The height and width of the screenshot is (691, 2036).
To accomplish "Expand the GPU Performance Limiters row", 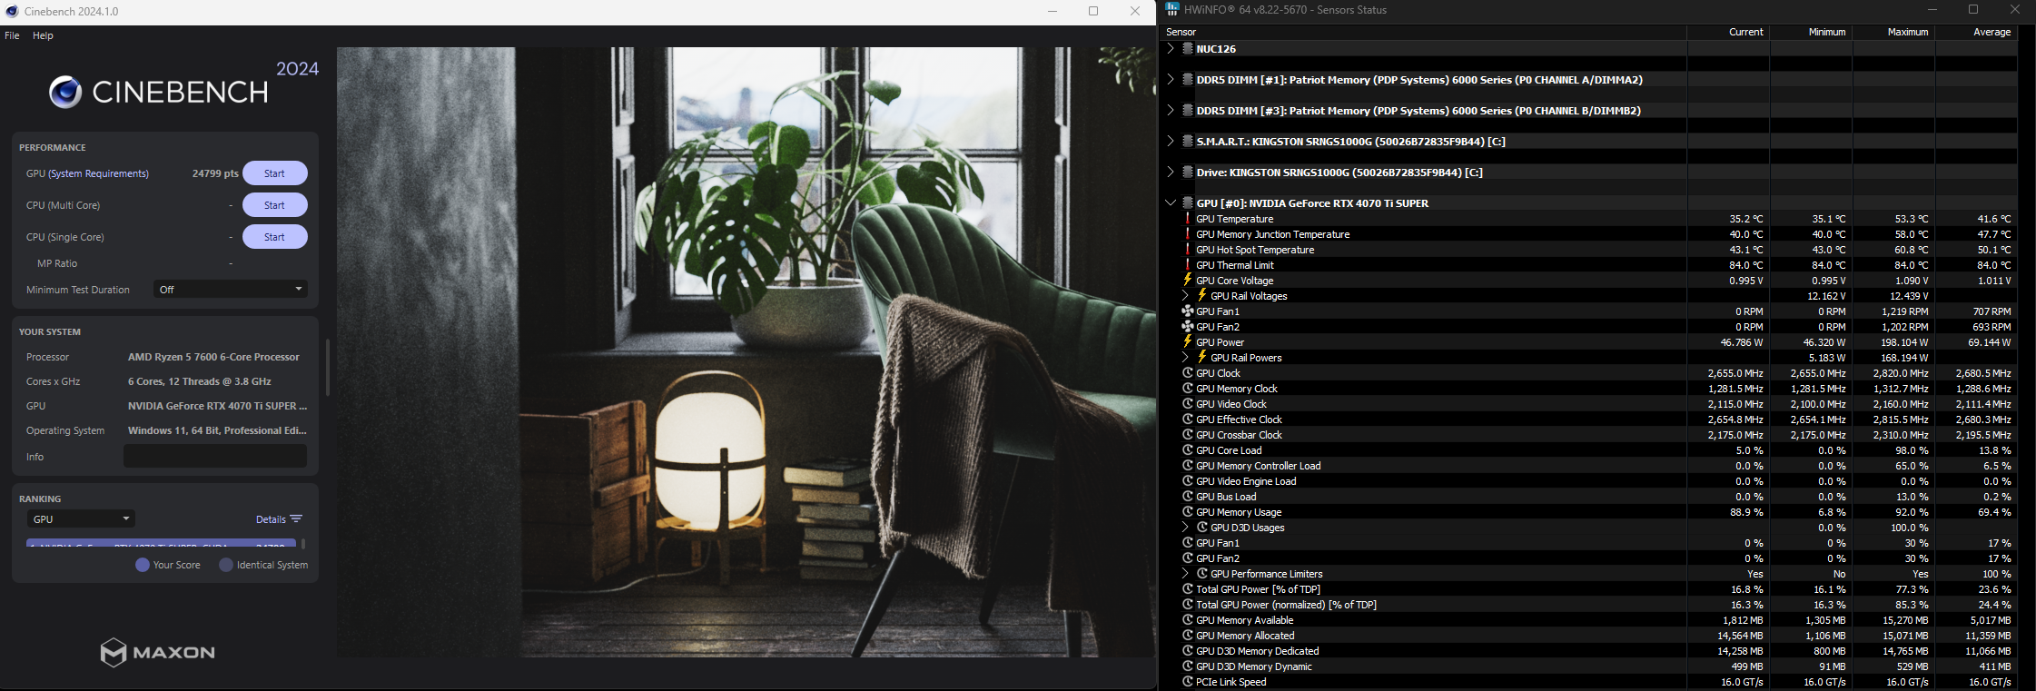I will point(1185,574).
